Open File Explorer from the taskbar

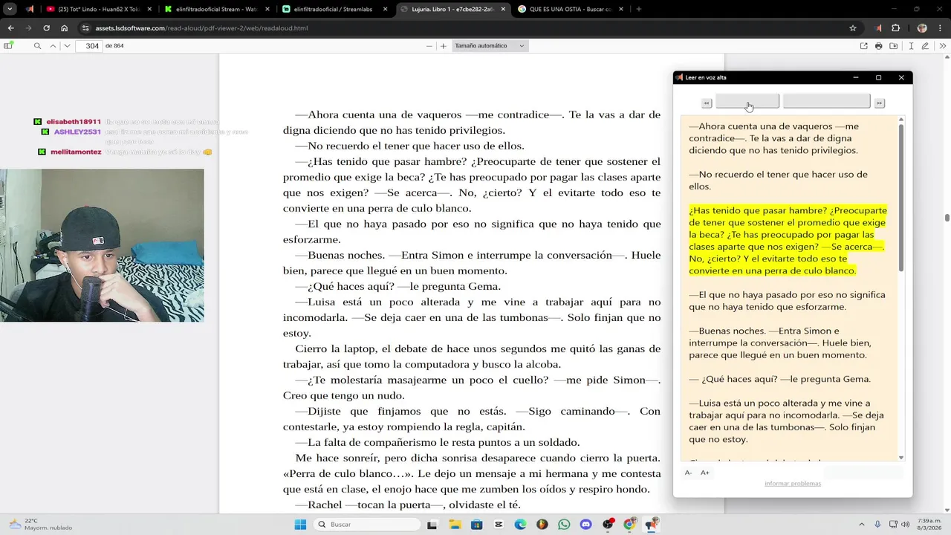[455, 525]
